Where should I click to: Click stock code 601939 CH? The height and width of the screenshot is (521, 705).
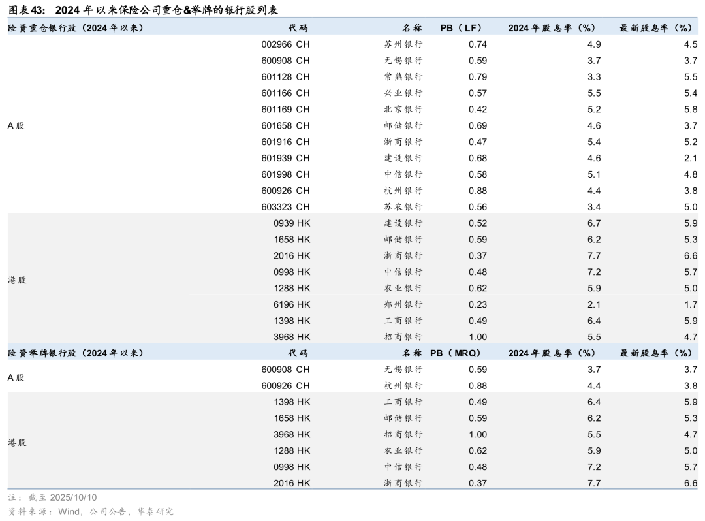pos(285,158)
